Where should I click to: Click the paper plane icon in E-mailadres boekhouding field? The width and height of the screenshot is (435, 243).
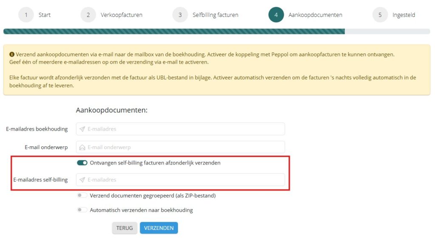point(82,129)
